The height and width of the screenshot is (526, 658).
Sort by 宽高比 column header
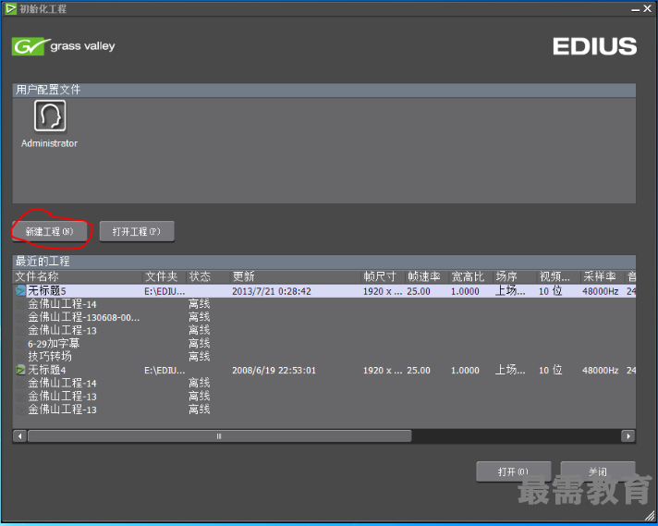coord(471,276)
